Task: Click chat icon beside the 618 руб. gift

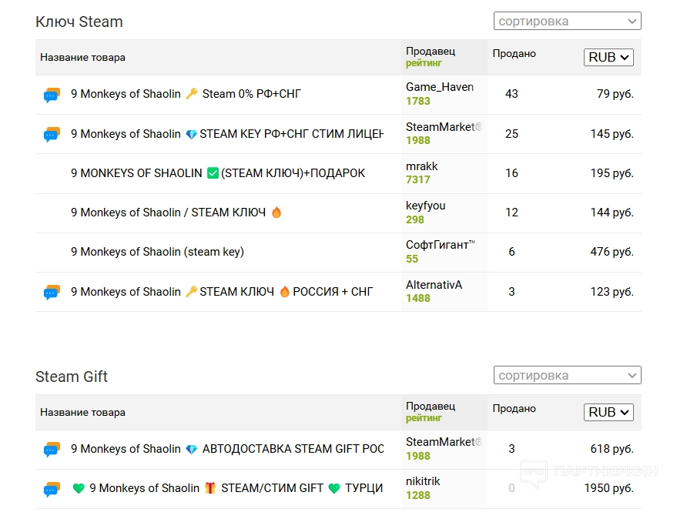Action: click(x=52, y=450)
